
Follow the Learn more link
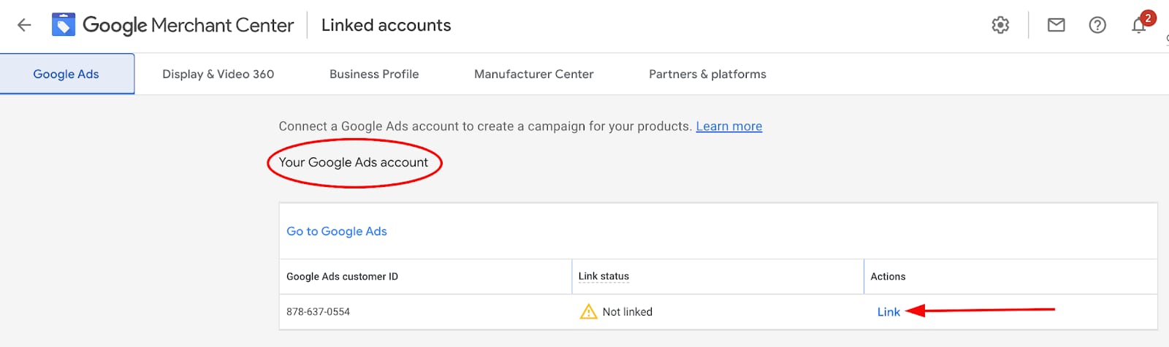tap(728, 126)
